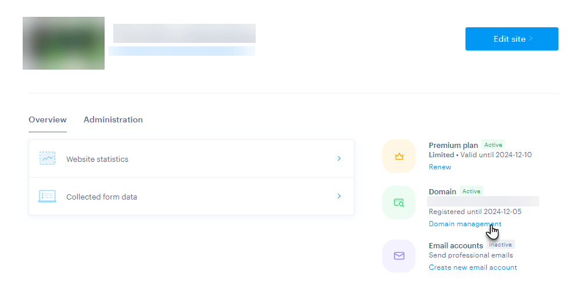Click the Inactive badge beside Email accounts

point(500,245)
